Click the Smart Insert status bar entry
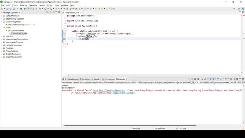This screenshot has height=138, width=245. click(x=160, y=128)
